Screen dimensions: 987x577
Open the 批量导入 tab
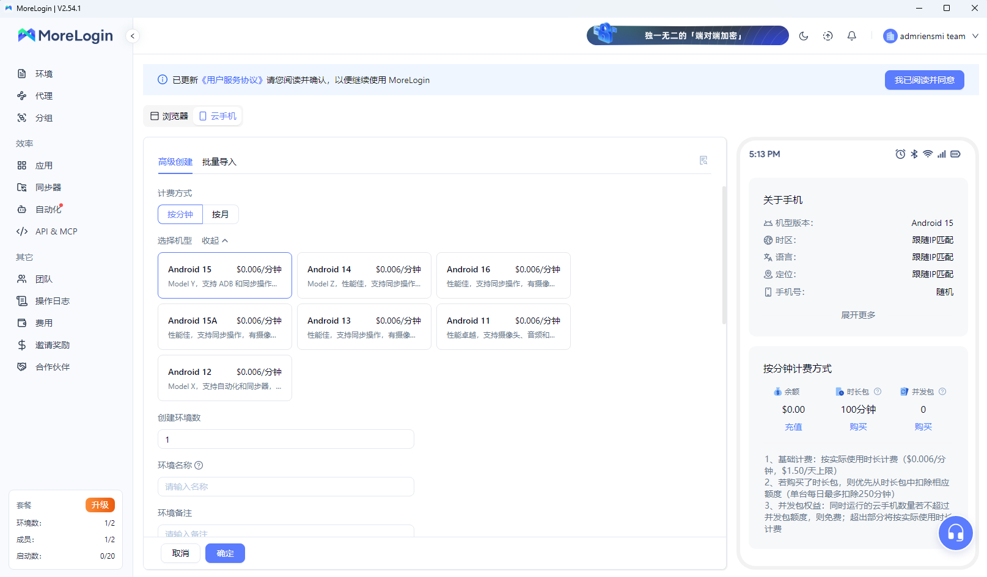pos(219,162)
